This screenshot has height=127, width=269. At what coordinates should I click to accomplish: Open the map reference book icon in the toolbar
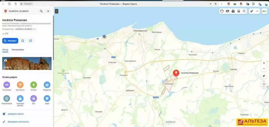coord(227,11)
